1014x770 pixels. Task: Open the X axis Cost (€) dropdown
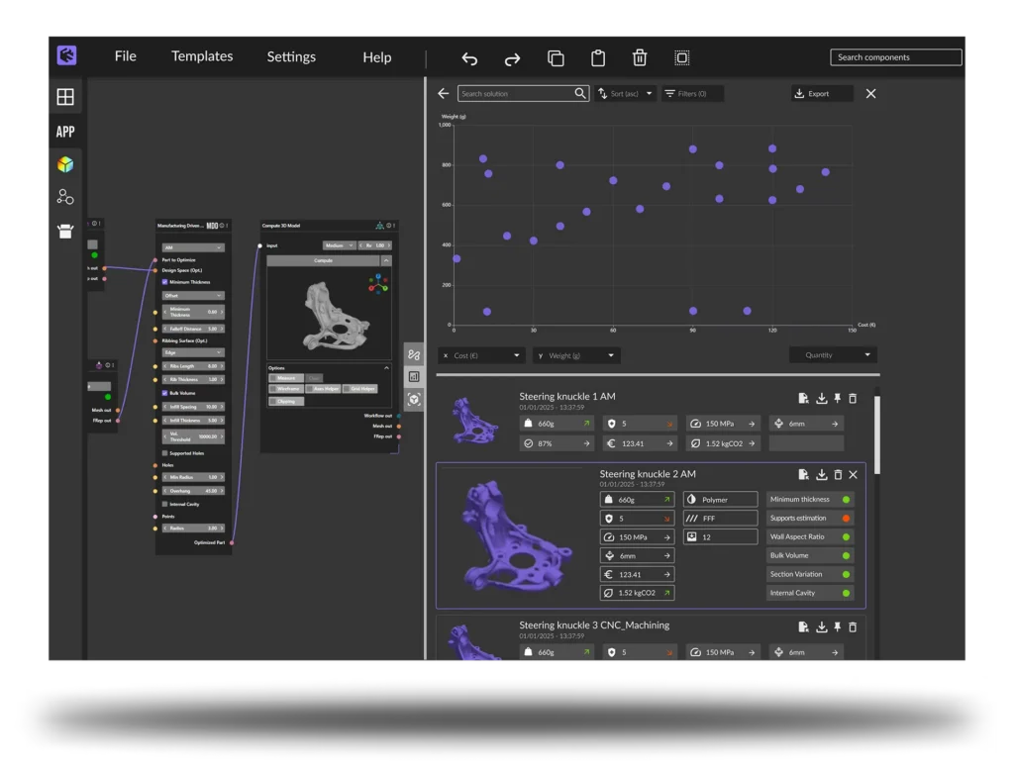pyautogui.click(x=482, y=355)
